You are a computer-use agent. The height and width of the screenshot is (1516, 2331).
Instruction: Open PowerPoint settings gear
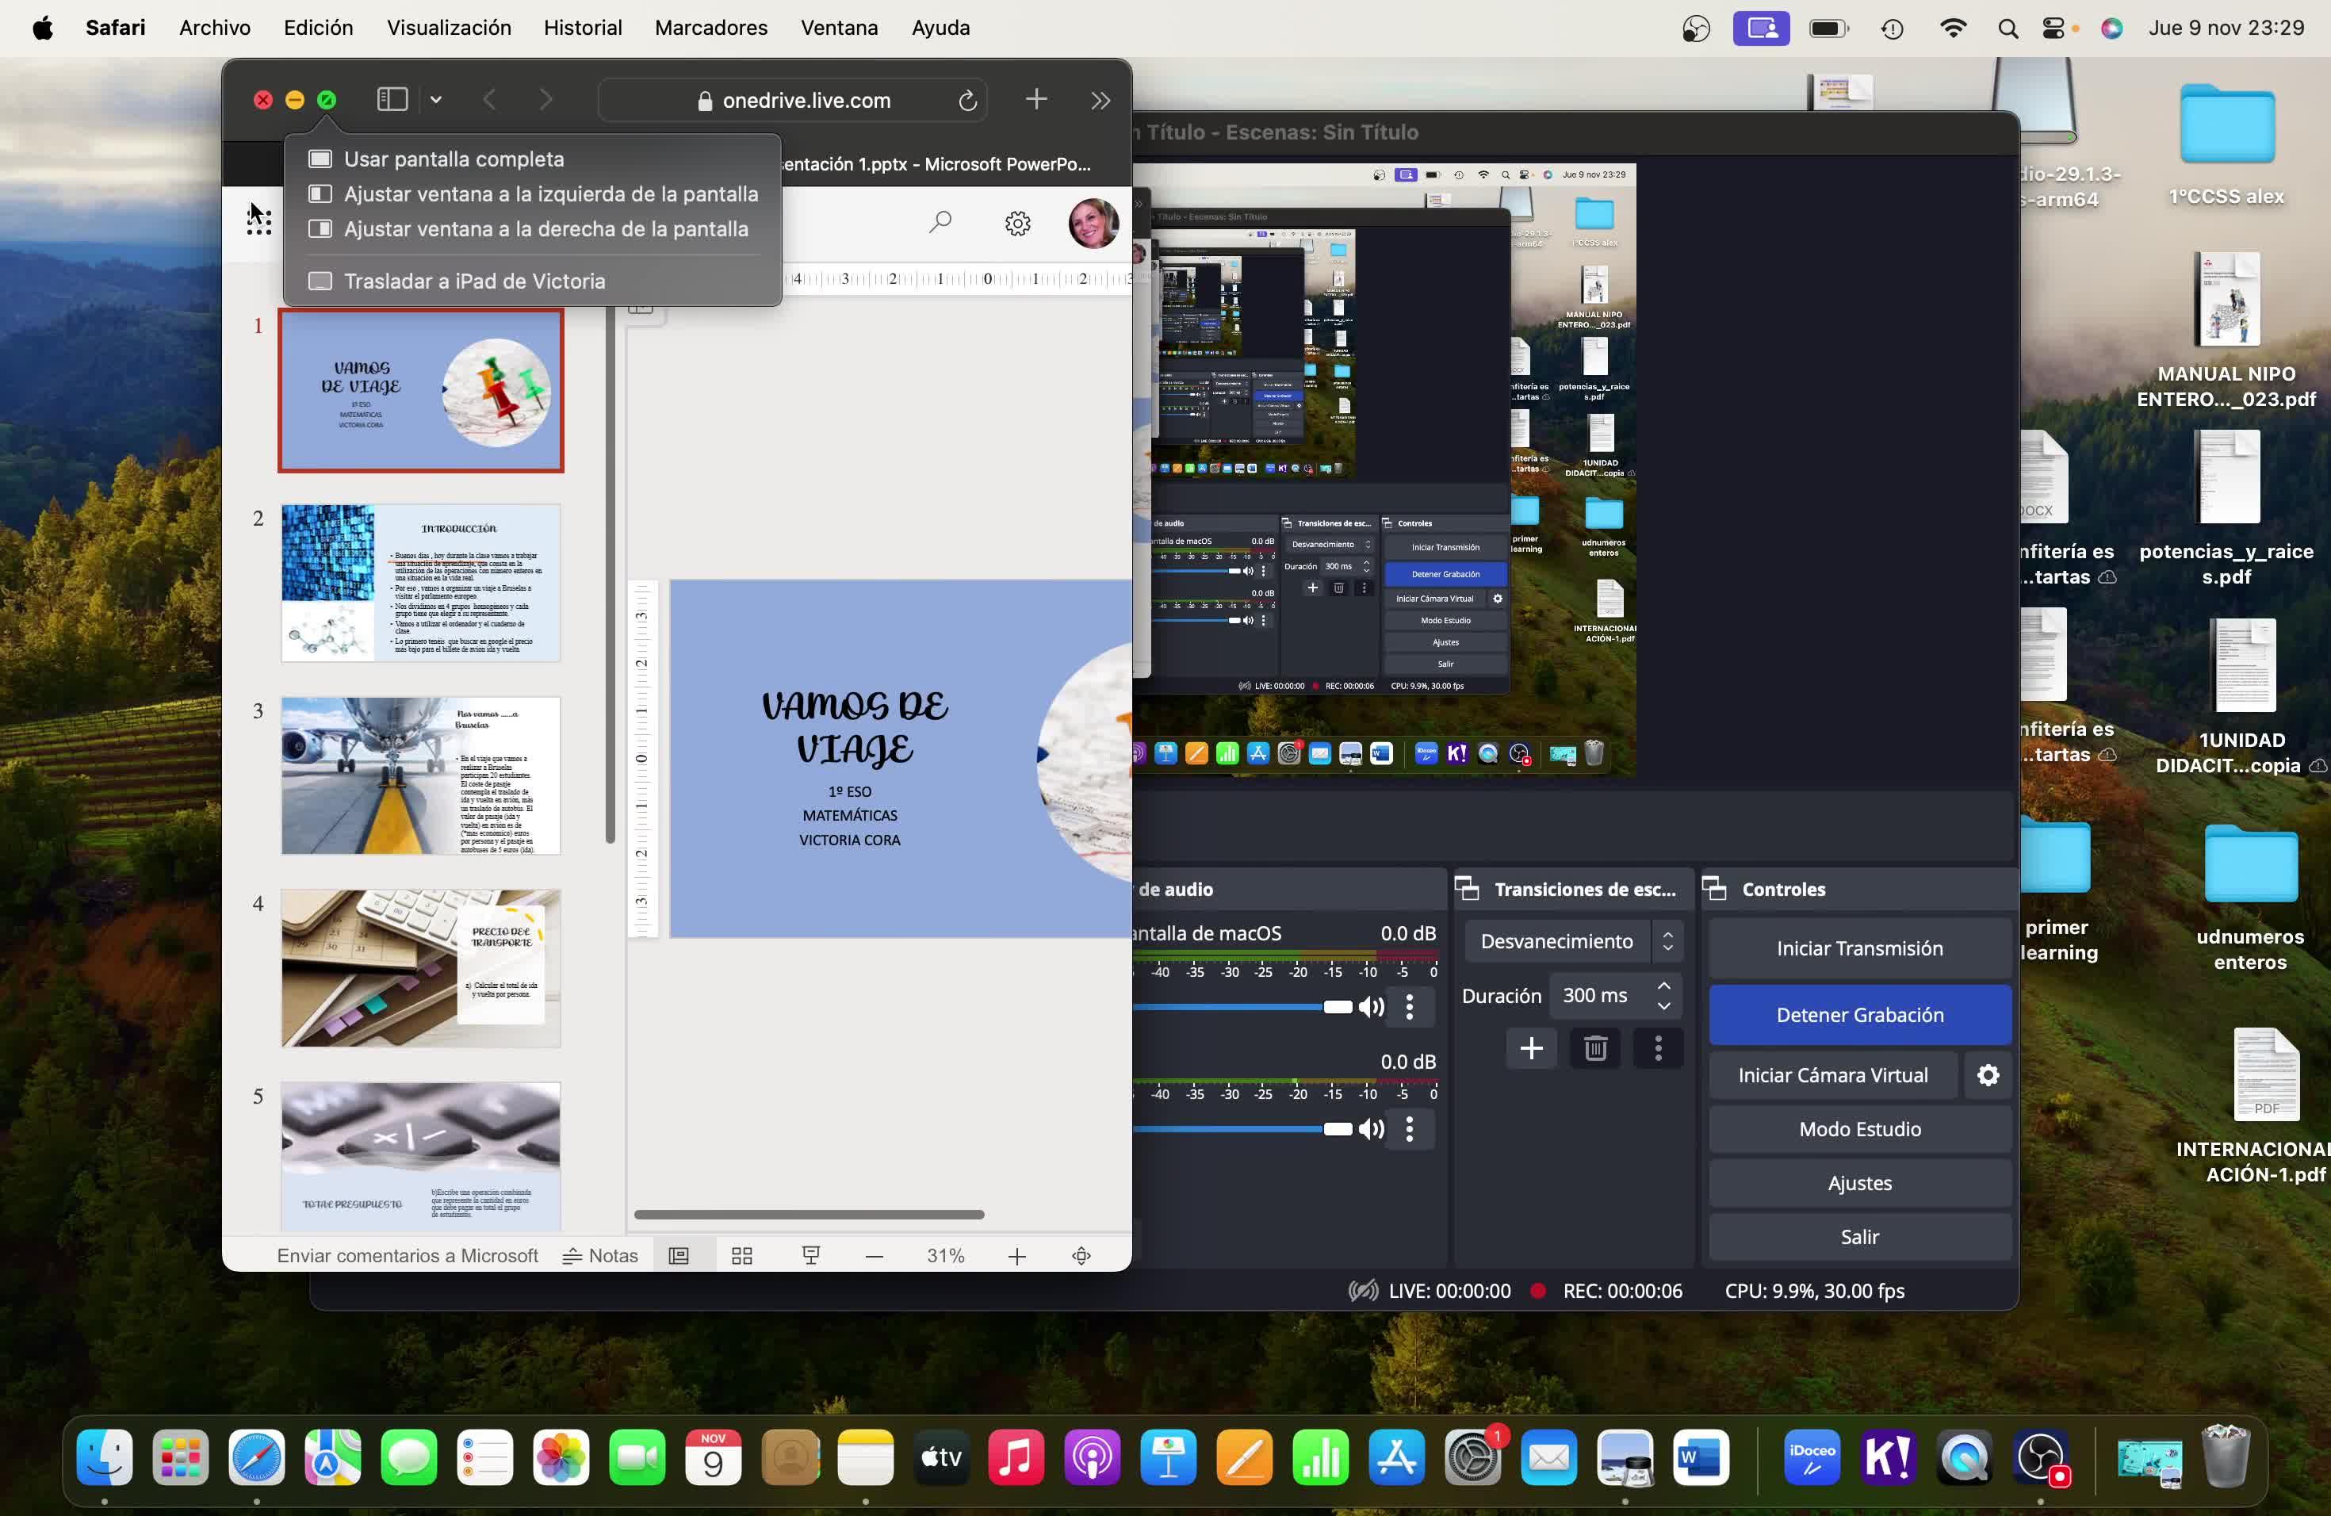click(1017, 224)
